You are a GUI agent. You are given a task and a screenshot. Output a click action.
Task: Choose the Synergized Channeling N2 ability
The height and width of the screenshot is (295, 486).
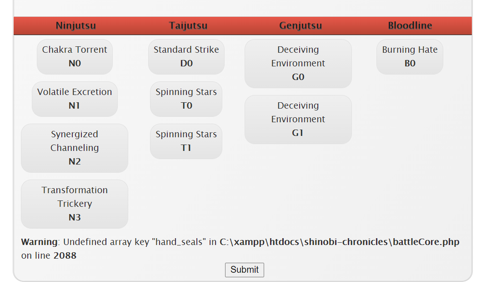point(75,148)
